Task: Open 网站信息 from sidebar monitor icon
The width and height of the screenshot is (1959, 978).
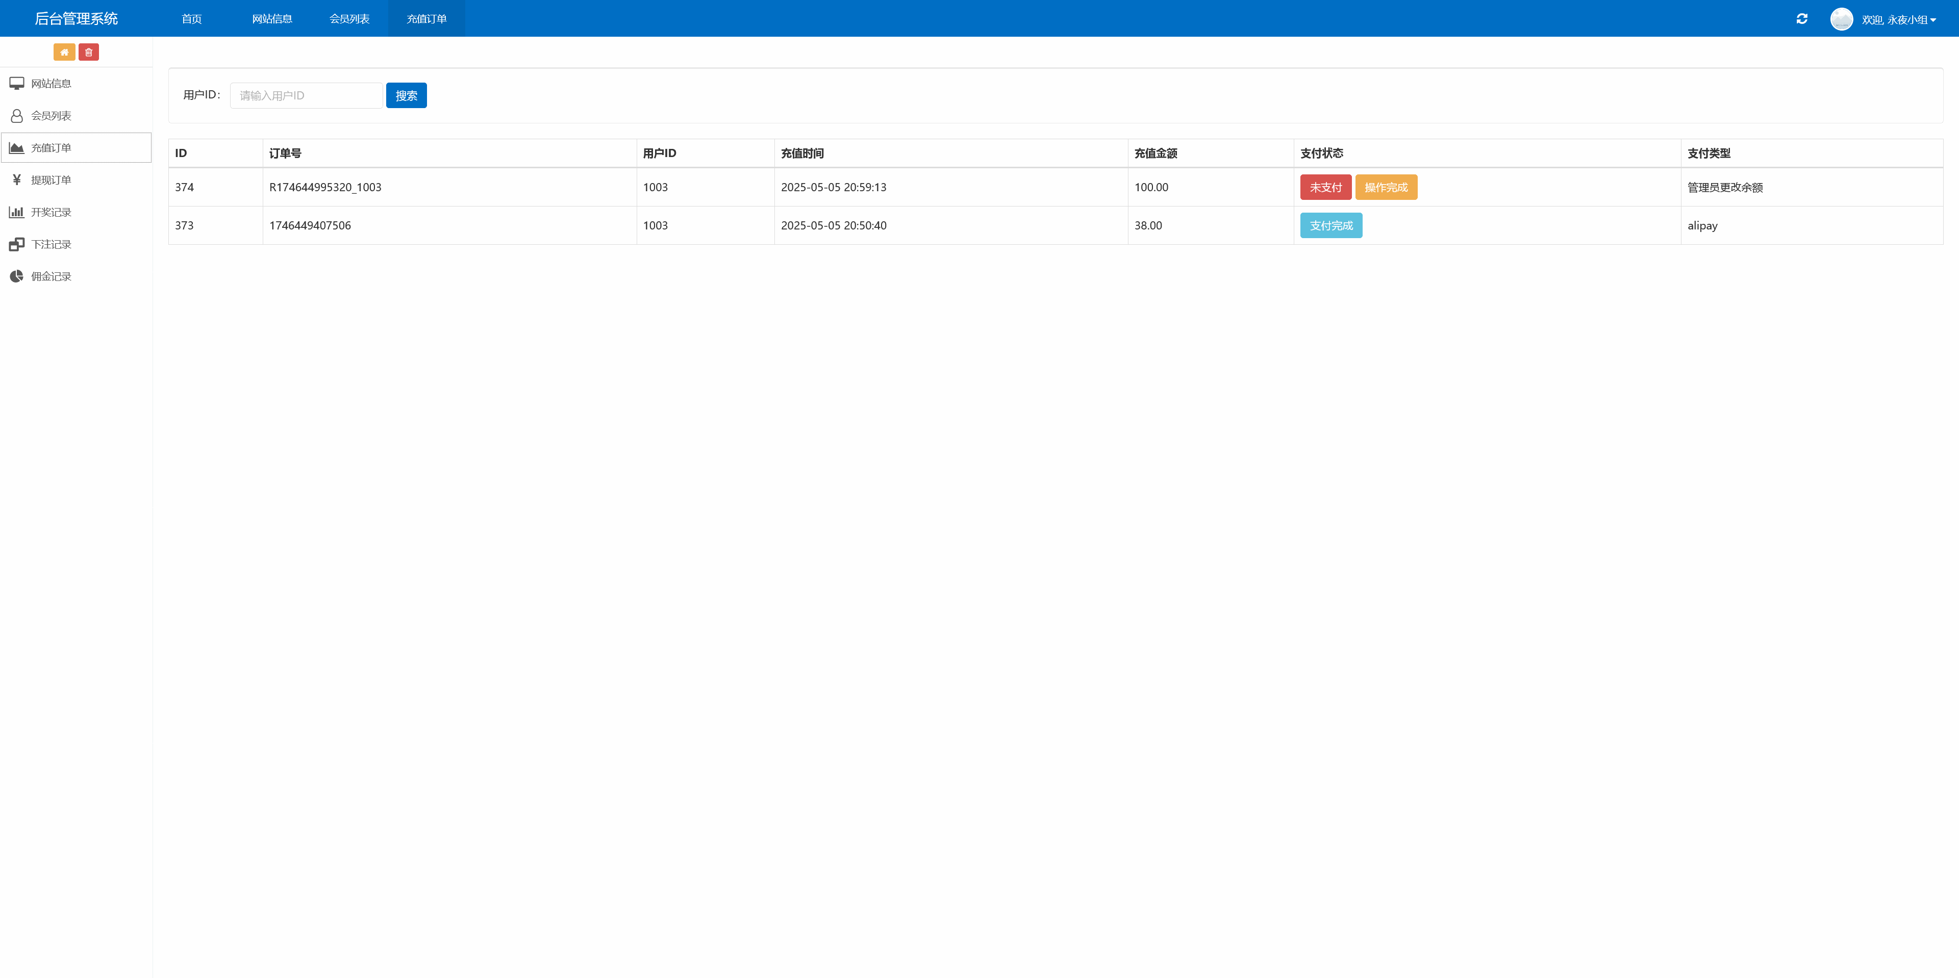Action: pyautogui.click(x=17, y=84)
